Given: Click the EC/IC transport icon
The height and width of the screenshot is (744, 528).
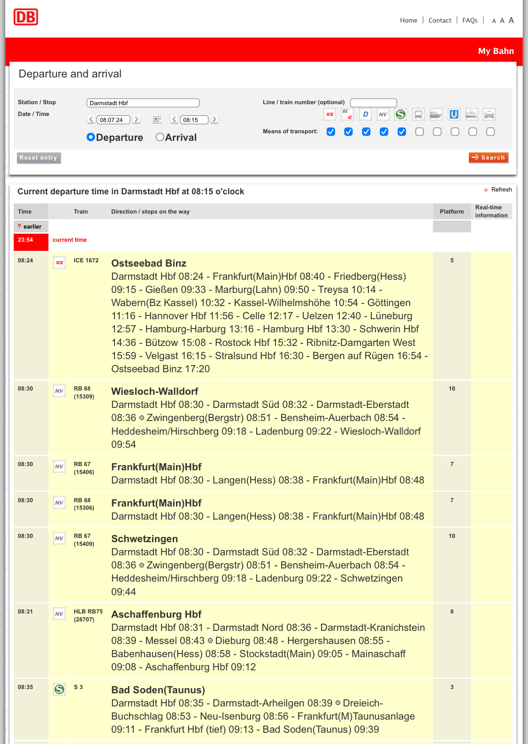Looking at the screenshot, I should point(348,114).
